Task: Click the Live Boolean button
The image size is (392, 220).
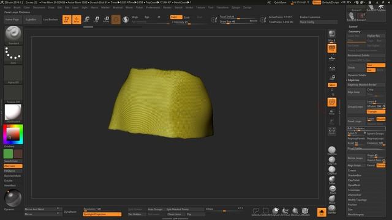Action: 51,20
